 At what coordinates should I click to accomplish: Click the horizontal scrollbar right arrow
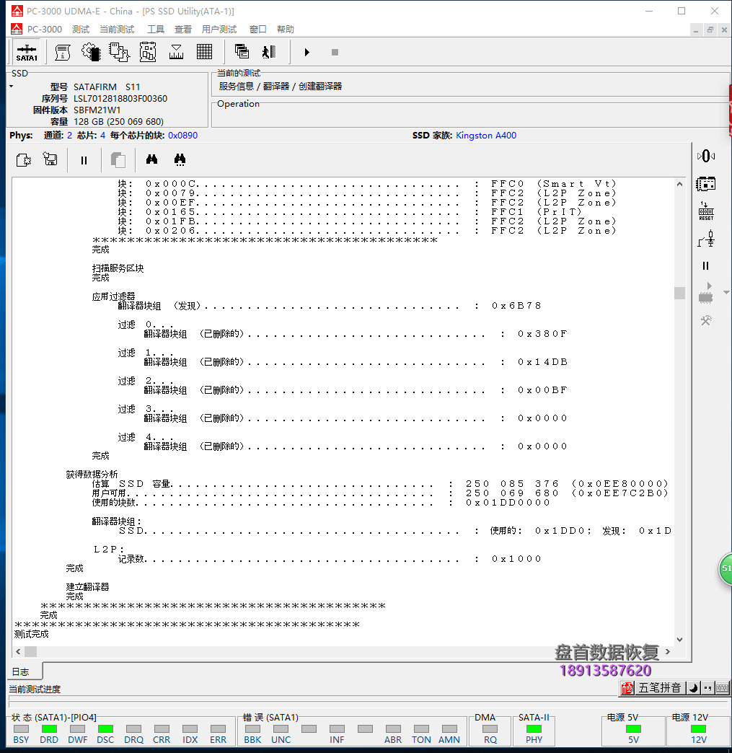coord(668,652)
